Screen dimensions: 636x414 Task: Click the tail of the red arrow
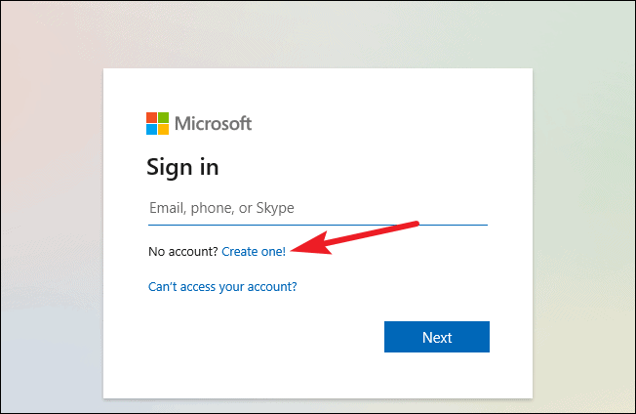click(412, 225)
